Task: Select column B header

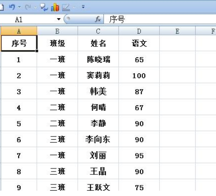Action: (x=58, y=31)
